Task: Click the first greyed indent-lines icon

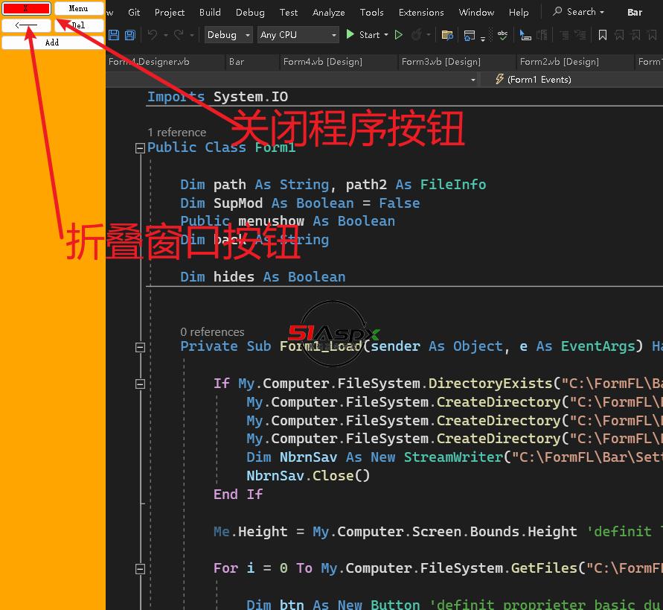Action: click(565, 35)
